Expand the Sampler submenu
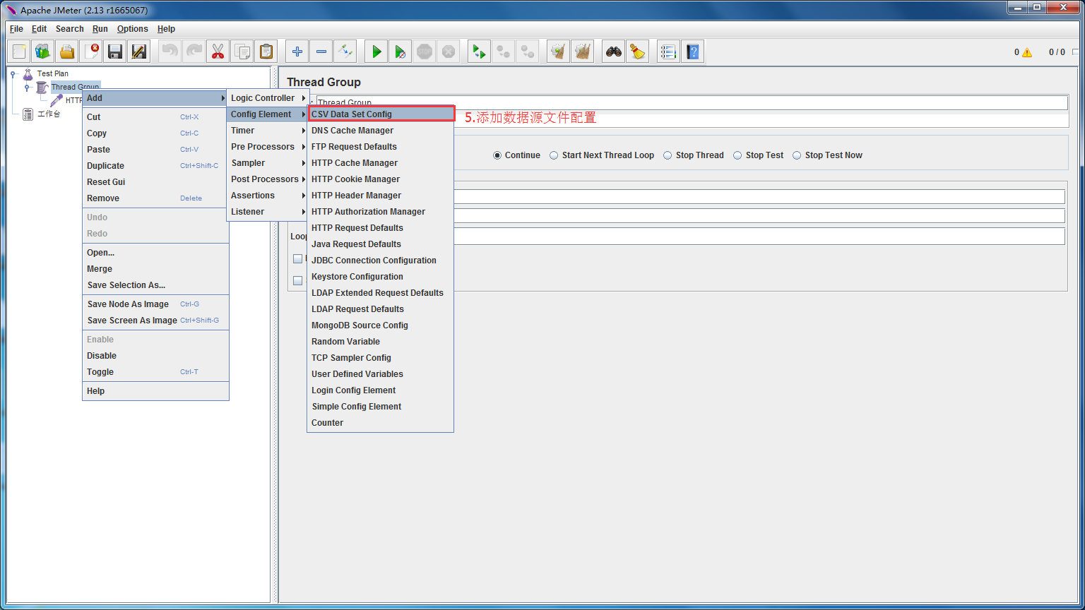The height and width of the screenshot is (610, 1085). 267,163
